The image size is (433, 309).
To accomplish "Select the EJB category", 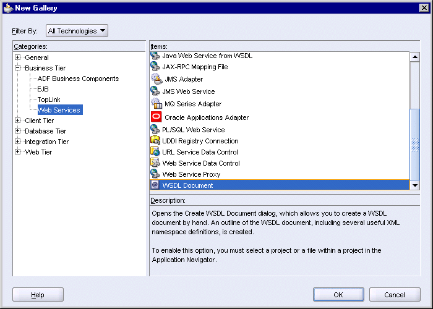I will (43, 89).
